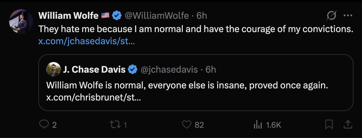This screenshot has width=362, height=138.
Task: Like the tweet with heart icon
Action: pos(186,125)
